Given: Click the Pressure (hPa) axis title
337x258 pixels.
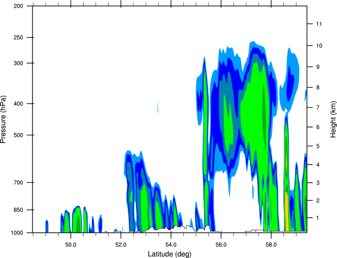Looking at the screenshot, I should pos(3,119).
